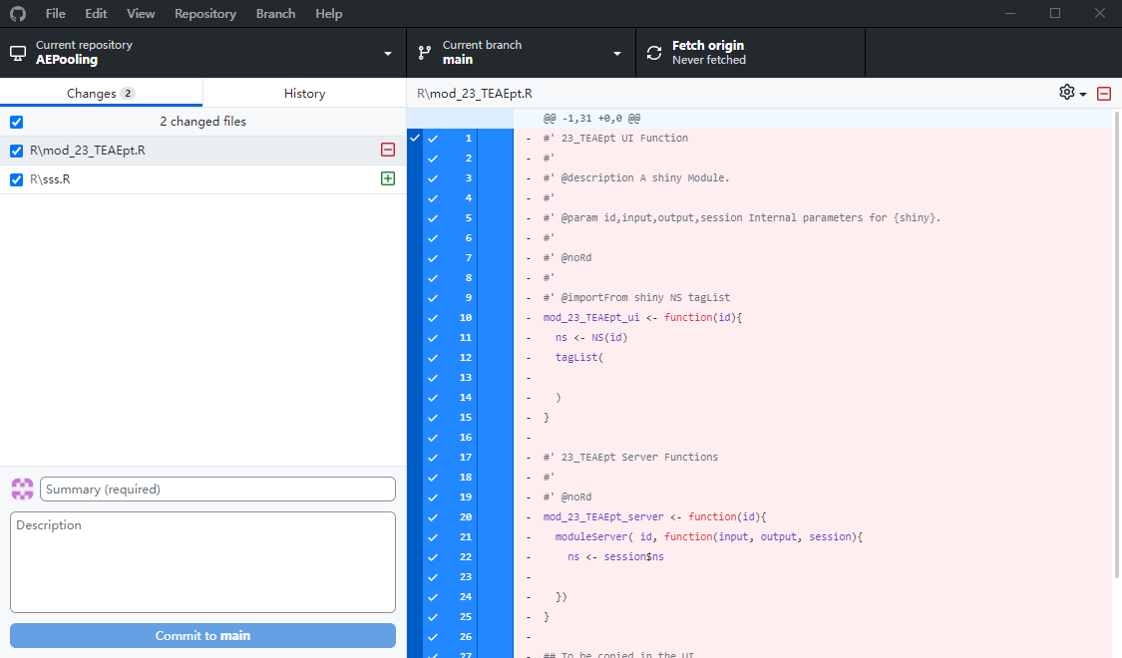1122x658 pixels.
Task: Uncheck the R\mod_23_TEAEpt.R file checkbox
Action: pyautogui.click(x=17, y=151)
